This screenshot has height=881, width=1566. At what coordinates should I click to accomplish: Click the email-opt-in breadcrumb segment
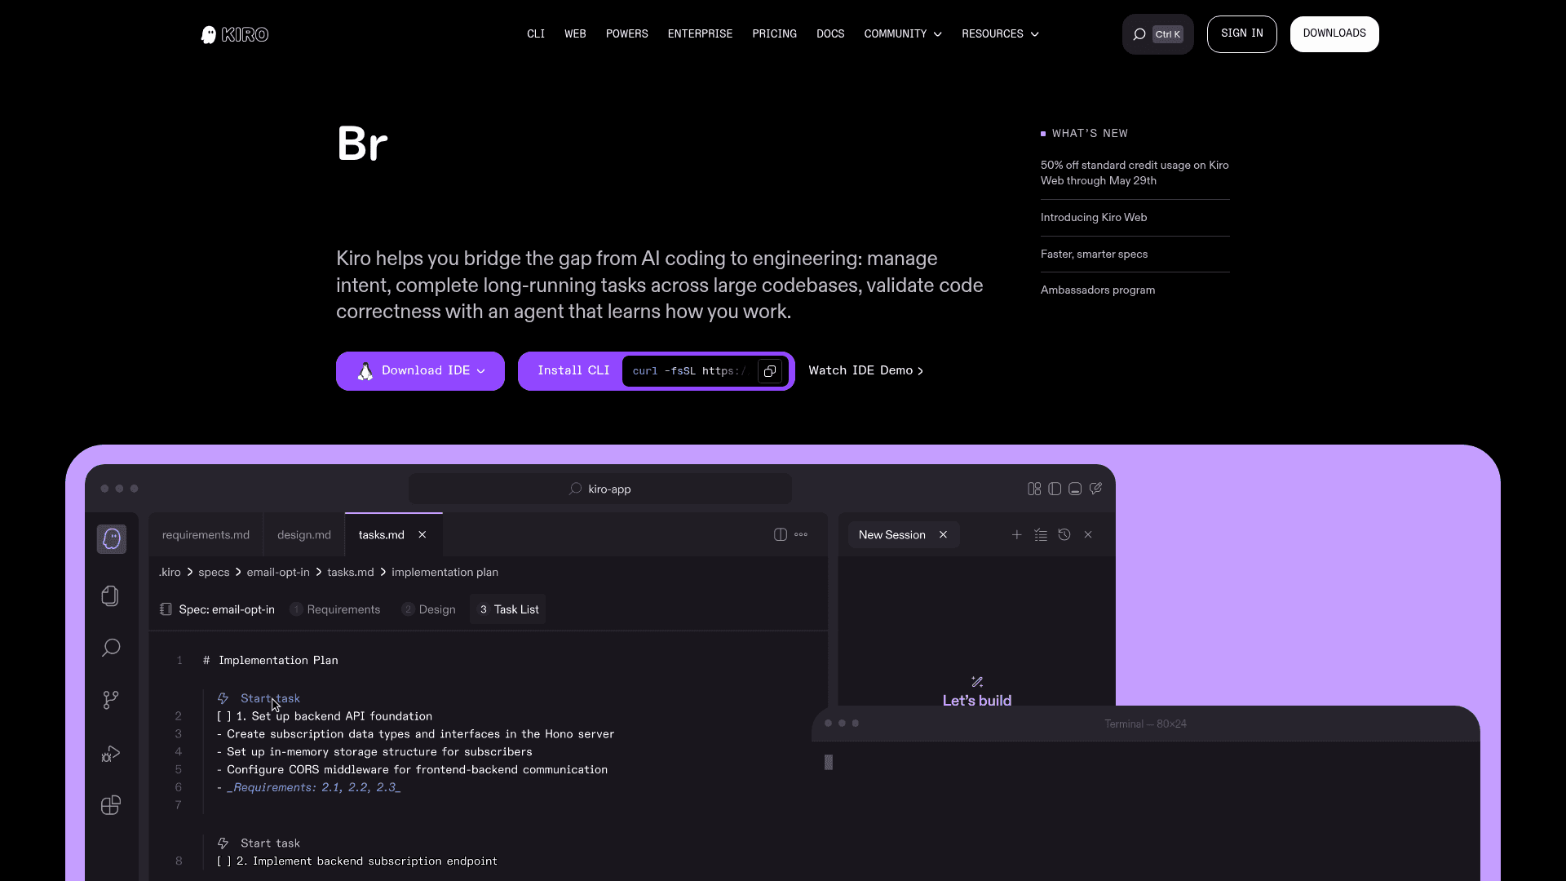tap(278, 573)
